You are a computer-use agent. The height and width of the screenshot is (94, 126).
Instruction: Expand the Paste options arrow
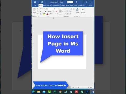34,14
